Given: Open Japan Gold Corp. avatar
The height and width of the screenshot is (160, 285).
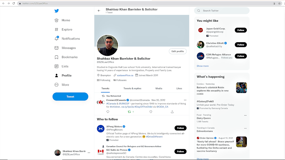Looking at the screenshot, I should 200,30.
